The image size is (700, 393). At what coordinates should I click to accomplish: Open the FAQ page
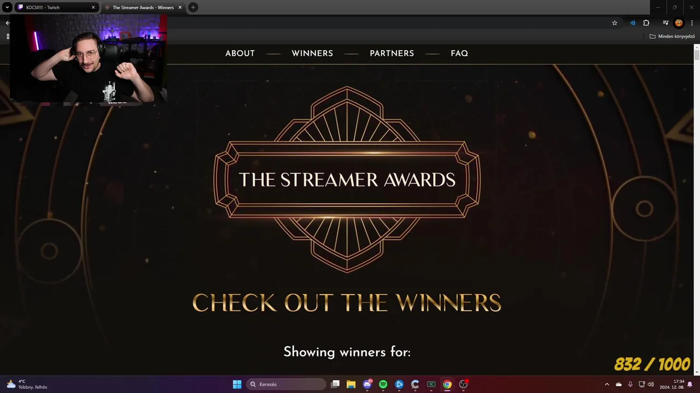pyautogui.click(x=459, y=53)
